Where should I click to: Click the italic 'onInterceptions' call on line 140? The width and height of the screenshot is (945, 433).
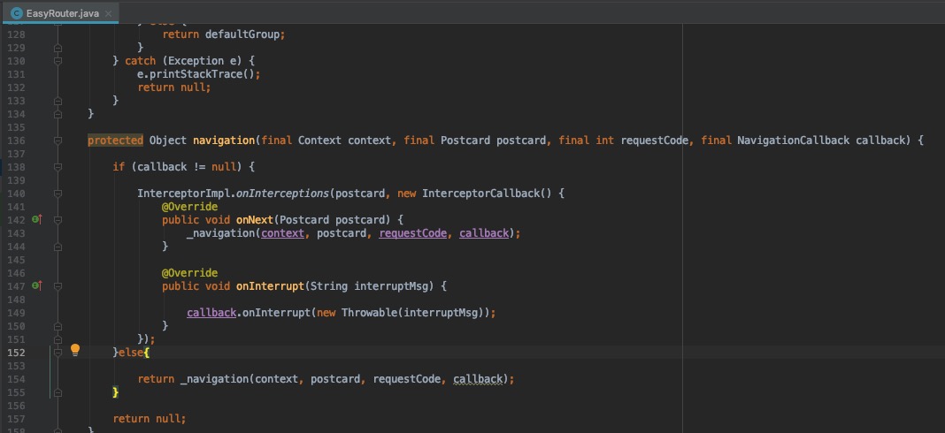[x=282, y=194]
